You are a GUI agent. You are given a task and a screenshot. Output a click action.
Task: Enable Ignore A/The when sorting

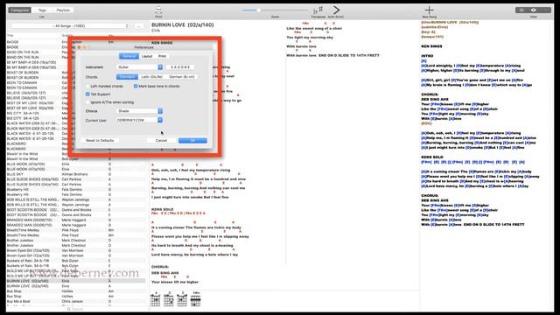pyautogui.click(x=87, y=102)
